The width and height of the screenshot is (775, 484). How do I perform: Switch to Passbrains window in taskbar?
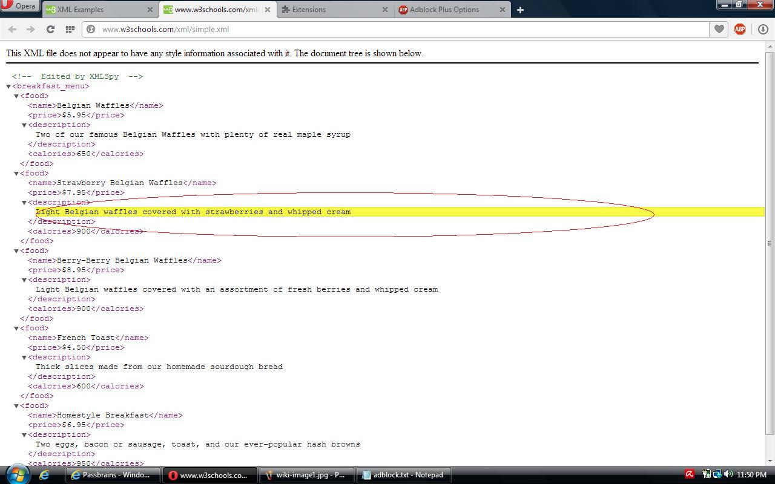113,475
